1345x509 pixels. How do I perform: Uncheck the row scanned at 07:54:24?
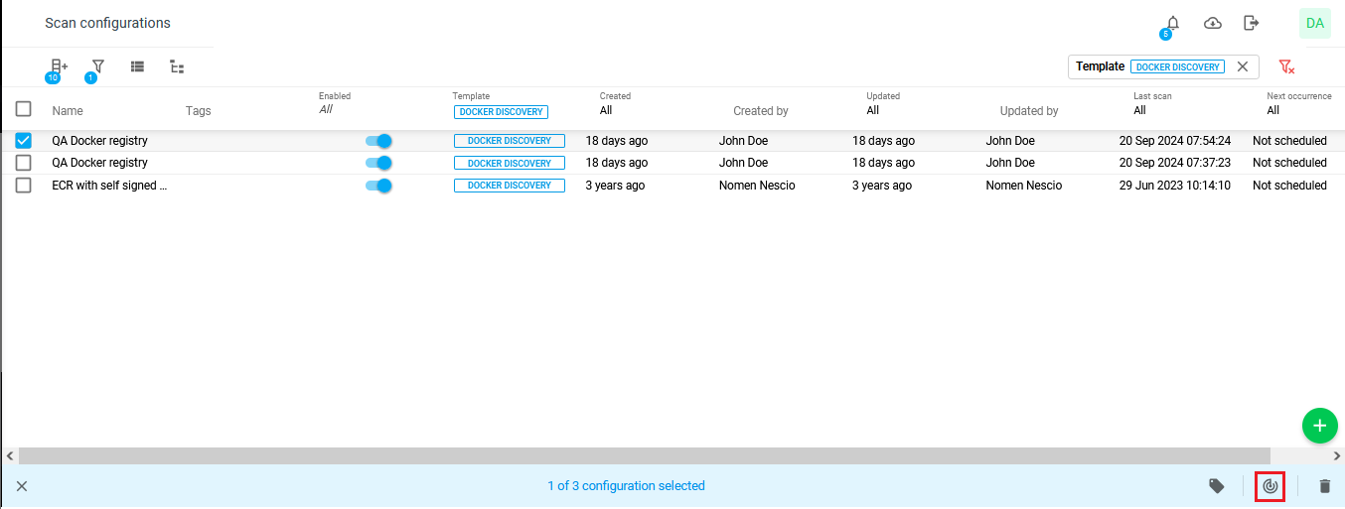point(24,141)
